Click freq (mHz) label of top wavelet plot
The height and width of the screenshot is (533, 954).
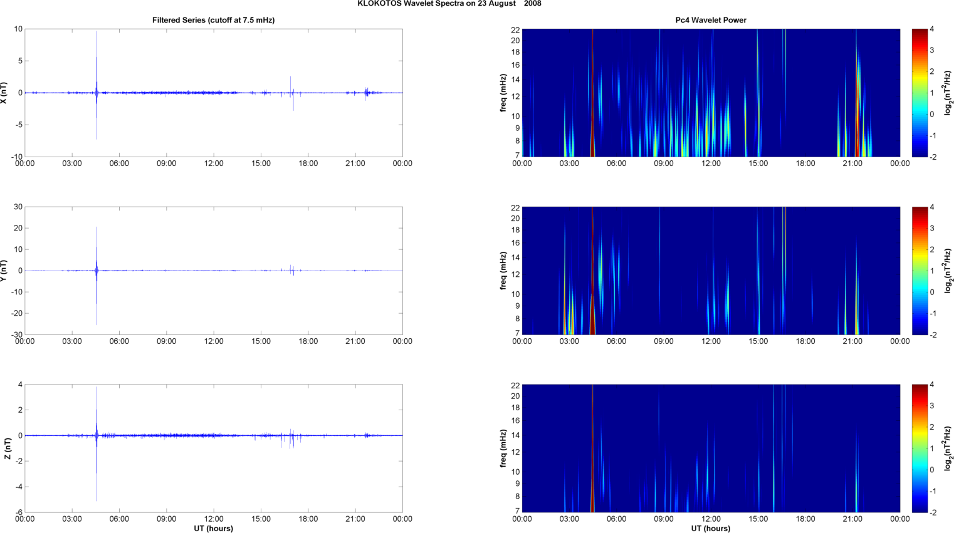503,93
